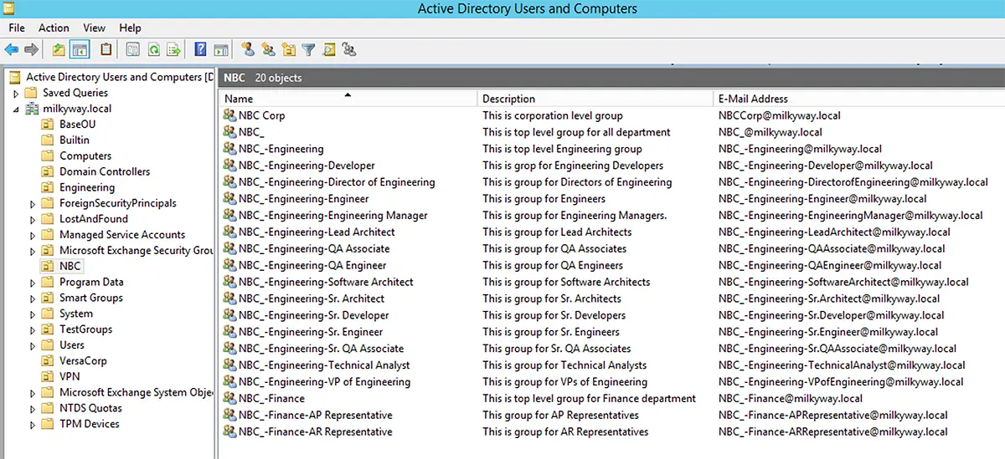Toggle the Show/Hide Action Pane icon
The image size is (1005, 459).
tap(221, 50)
